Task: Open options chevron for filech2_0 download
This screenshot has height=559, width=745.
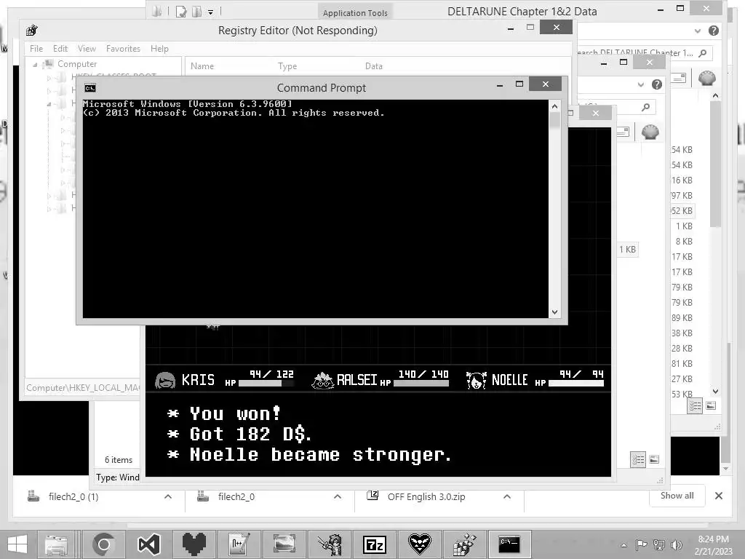Action: tap(338, 496)
